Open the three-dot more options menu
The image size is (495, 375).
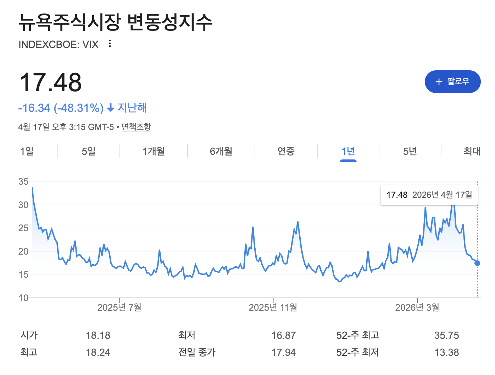coord(110,44)
